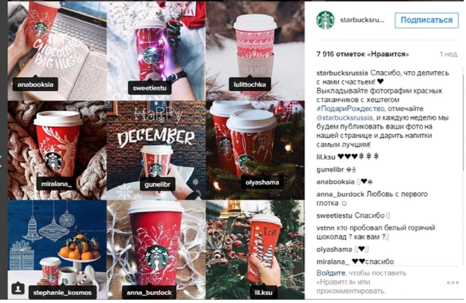Viewport: 466px width, 303px height.
Task: Click the Войдите login link
Action: coord(331,273)
